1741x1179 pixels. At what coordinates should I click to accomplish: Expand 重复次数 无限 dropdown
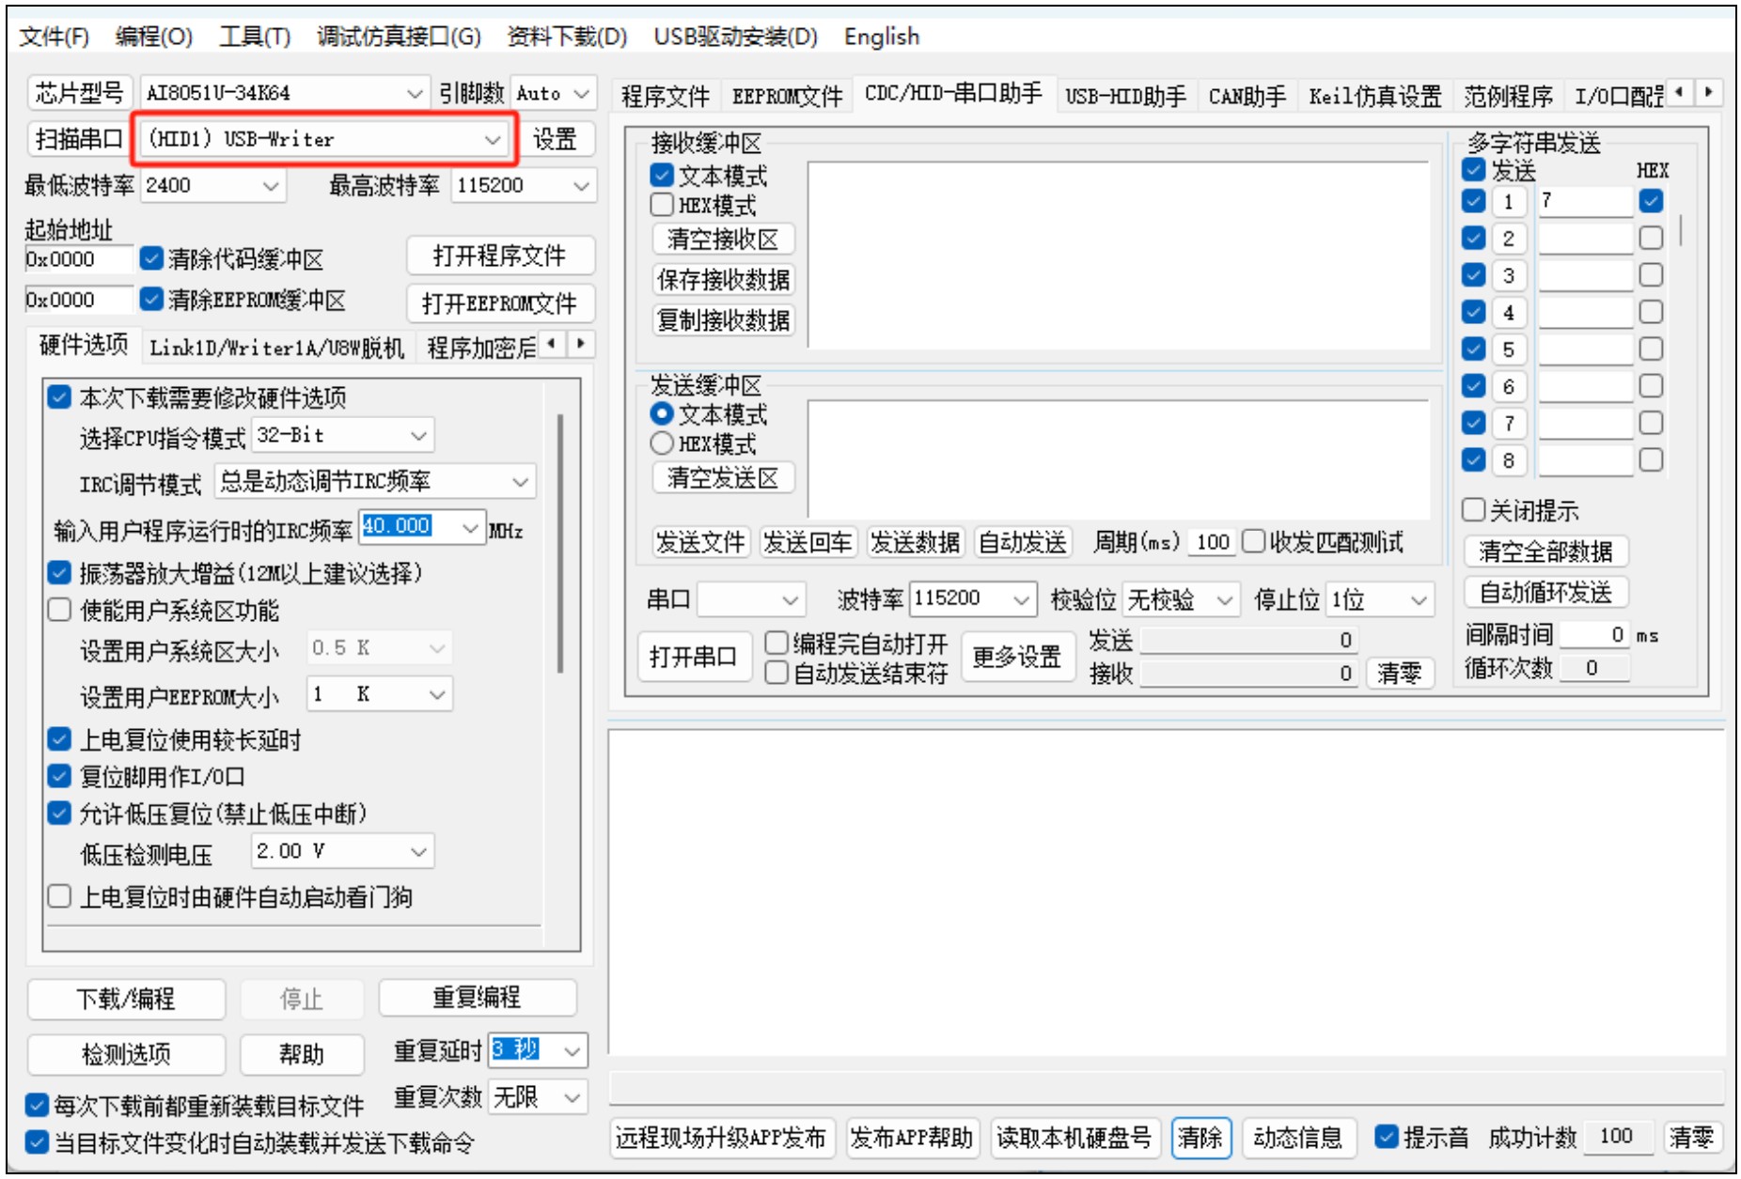click(572, 1097)
